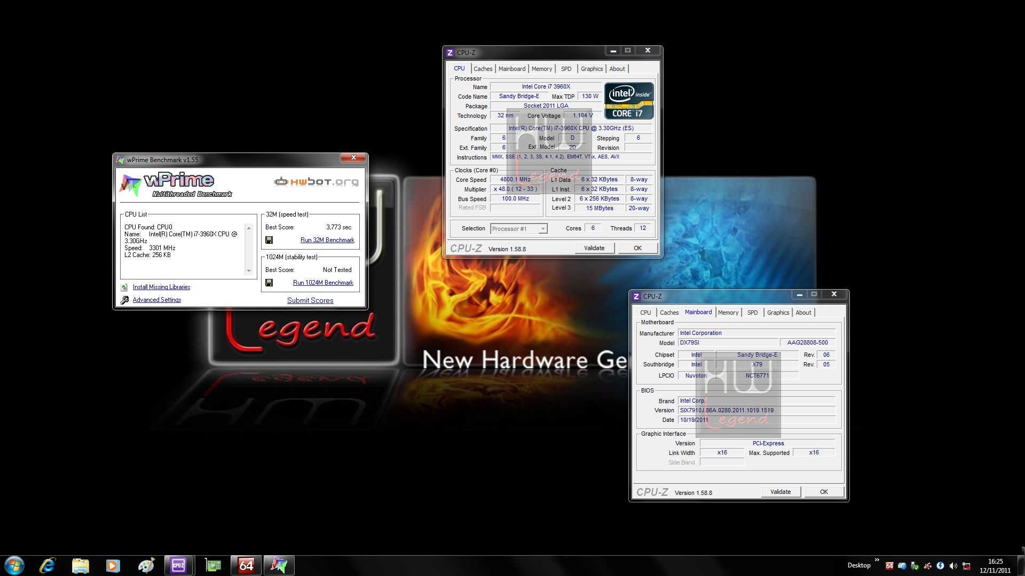The width and height of the screenshot is (1025, 576).
Task: Click the Z title icon of Processor CPU-Z window
Action: tap(450, 52)
